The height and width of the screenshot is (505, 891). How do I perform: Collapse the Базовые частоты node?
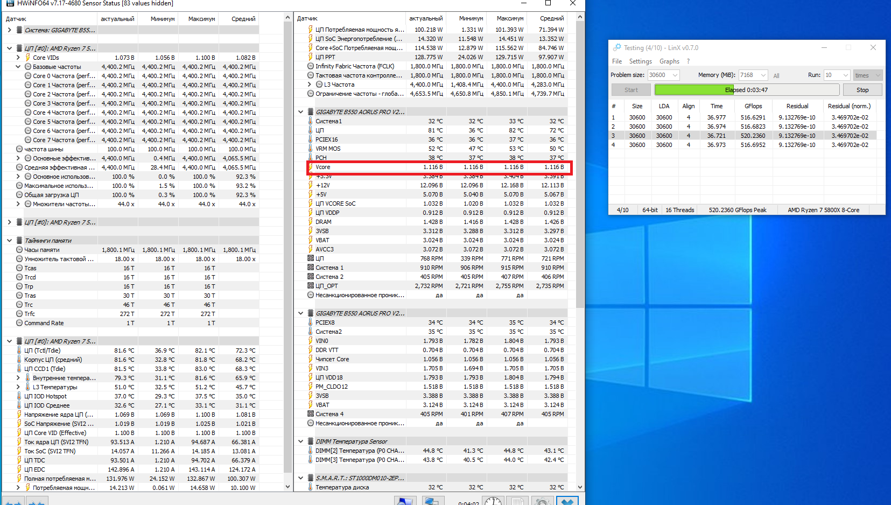(18, 67)
